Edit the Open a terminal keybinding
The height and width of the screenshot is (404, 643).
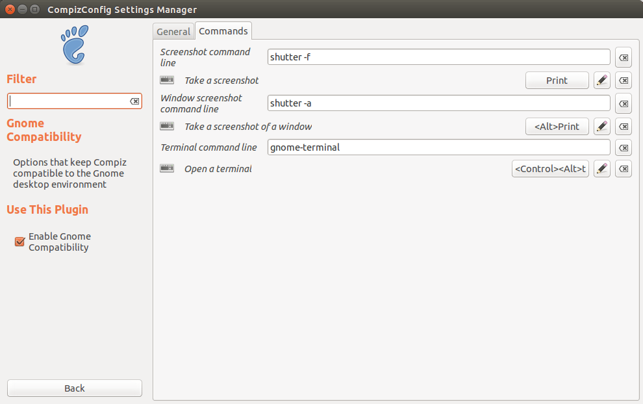pos(602,169)
